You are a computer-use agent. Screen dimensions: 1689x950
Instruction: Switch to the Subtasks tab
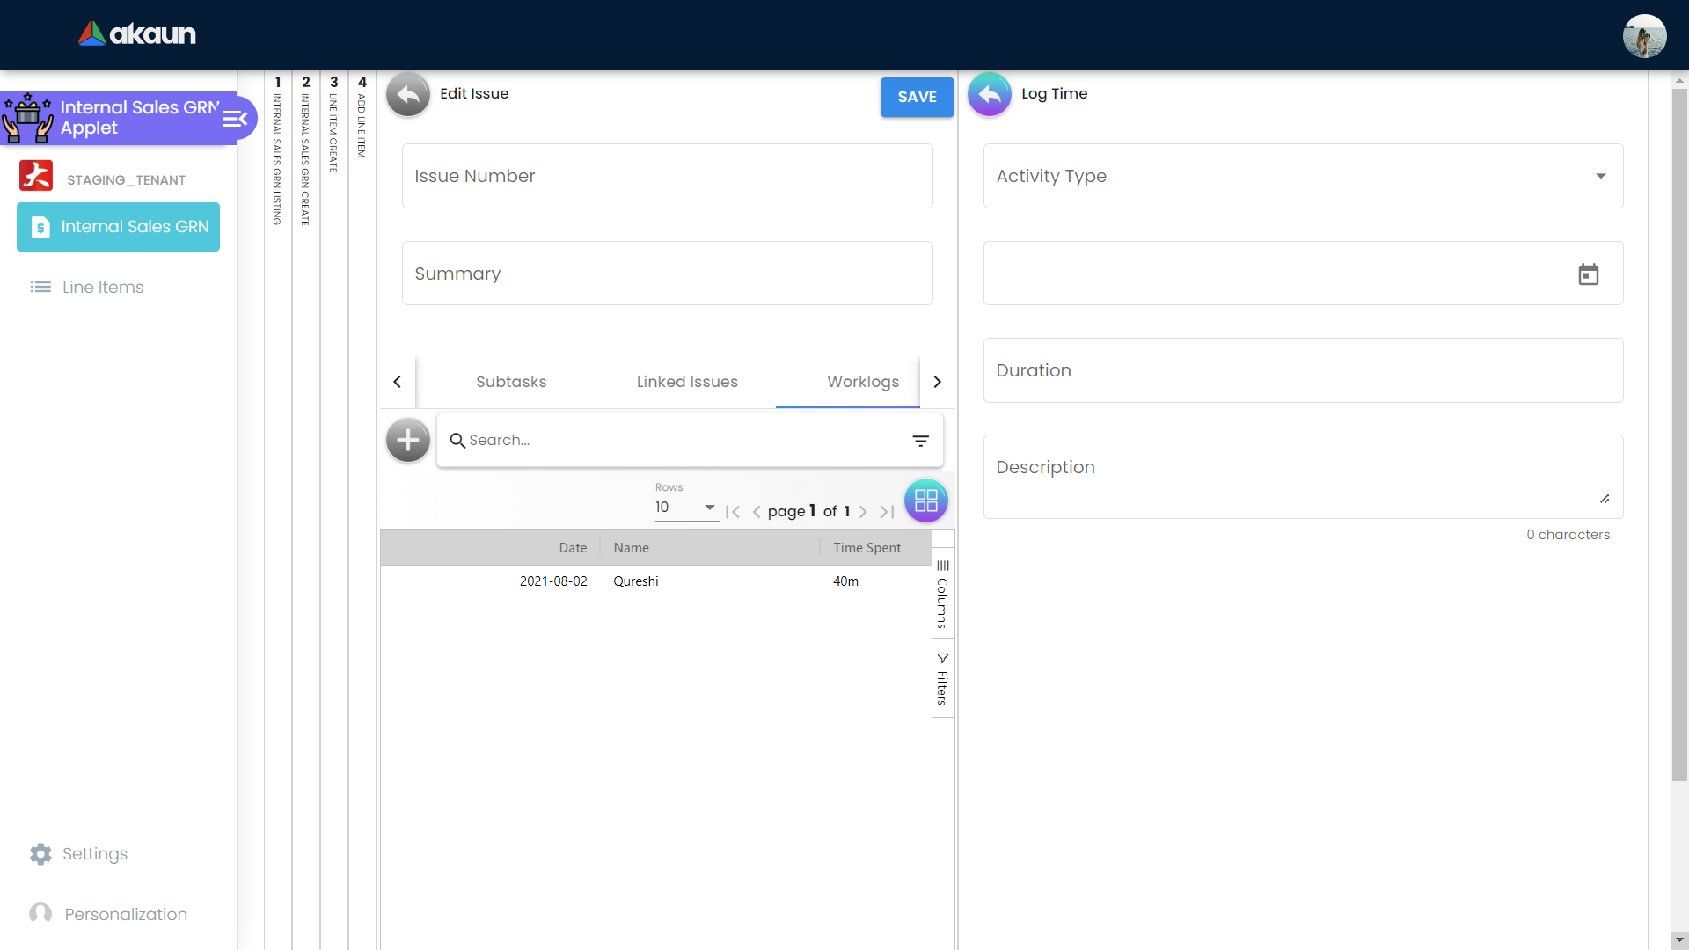coord(511,382)
